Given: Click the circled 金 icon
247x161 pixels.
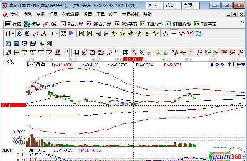Looking at the screenshot, I should click(159, 53).
